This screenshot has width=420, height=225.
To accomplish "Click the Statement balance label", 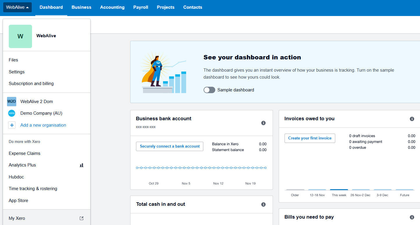I will click(228, 150).
